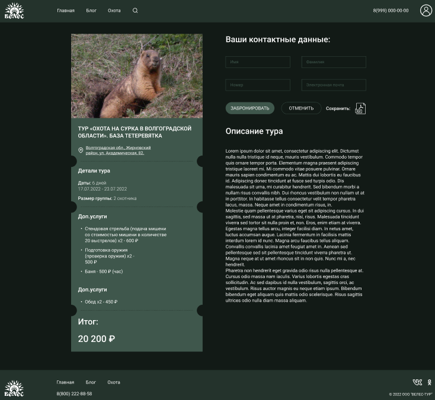435x400 pixels.
Task: Click the marmot tour photo
Action: coord(137,76)
